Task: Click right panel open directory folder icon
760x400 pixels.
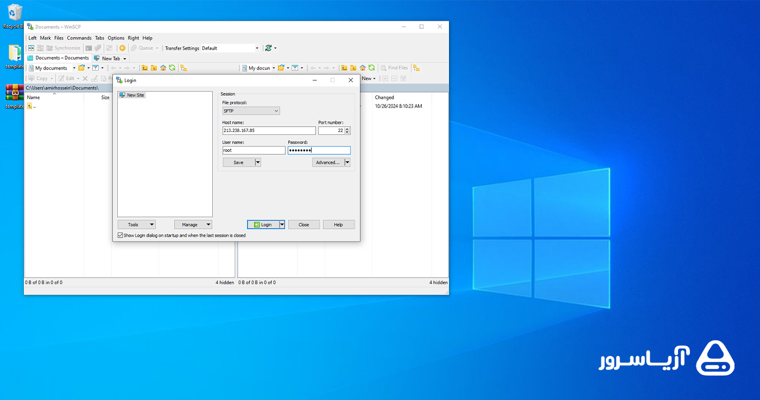Action: point(281,68)
